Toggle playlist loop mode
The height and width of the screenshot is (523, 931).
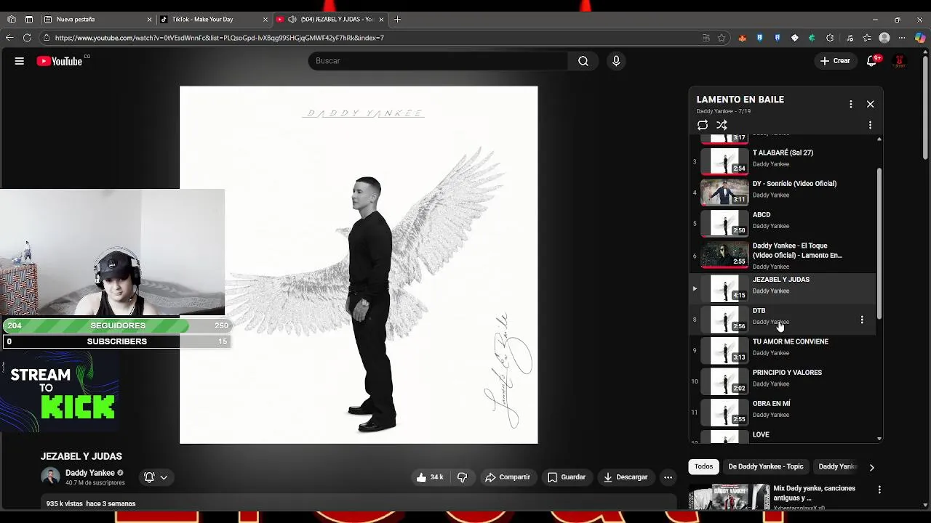click(x=703, y=125)
